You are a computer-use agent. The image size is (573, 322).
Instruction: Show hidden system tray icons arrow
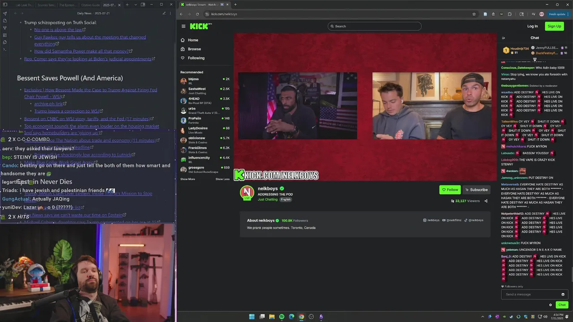pyautogui.click(x=482, y=317)
